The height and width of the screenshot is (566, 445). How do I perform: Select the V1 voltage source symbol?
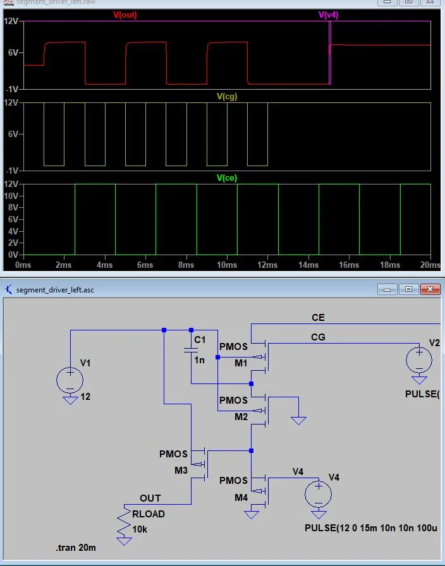(70, 380)
